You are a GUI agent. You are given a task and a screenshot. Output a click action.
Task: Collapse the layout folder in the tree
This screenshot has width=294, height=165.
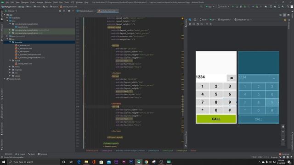click(10, 60)
